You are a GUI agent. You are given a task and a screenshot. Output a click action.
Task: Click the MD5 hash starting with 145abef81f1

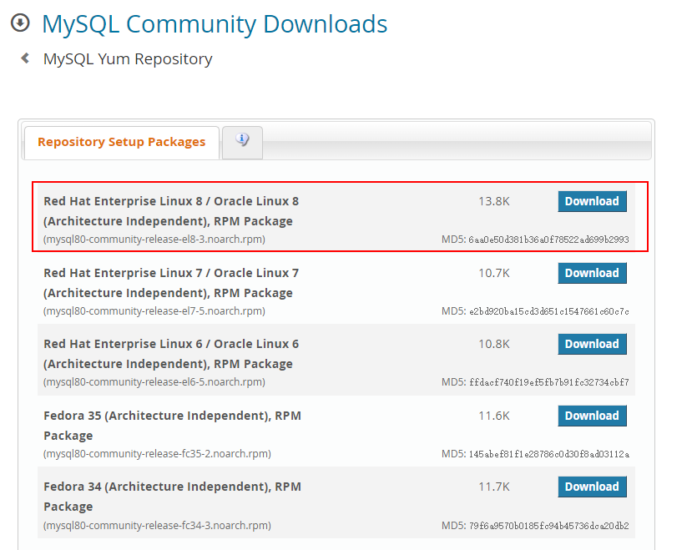pos(548,454)
